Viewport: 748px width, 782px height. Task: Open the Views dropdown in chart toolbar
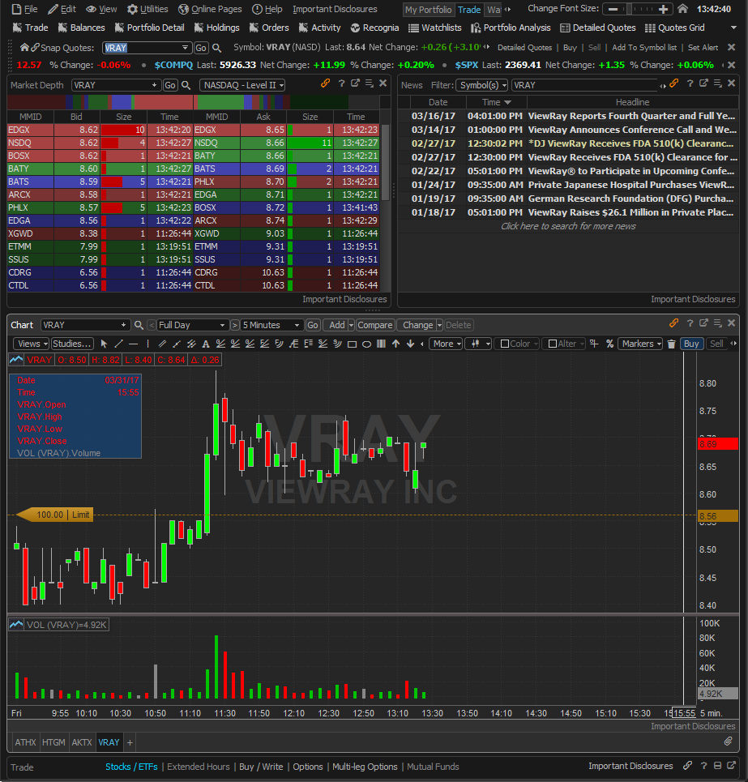click(32, 344)
